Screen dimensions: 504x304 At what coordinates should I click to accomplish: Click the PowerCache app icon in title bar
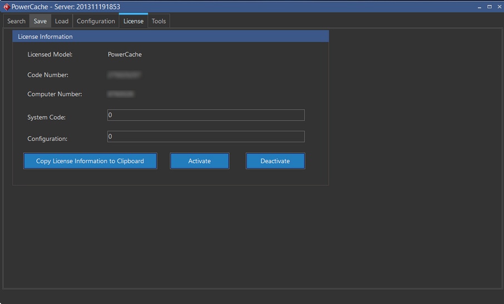coord(6,7)
